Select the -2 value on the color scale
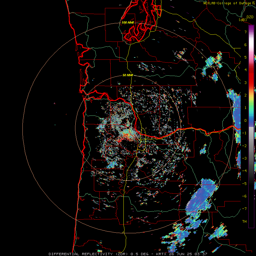This screenshot has height=256, width=256. pos(244,146)
